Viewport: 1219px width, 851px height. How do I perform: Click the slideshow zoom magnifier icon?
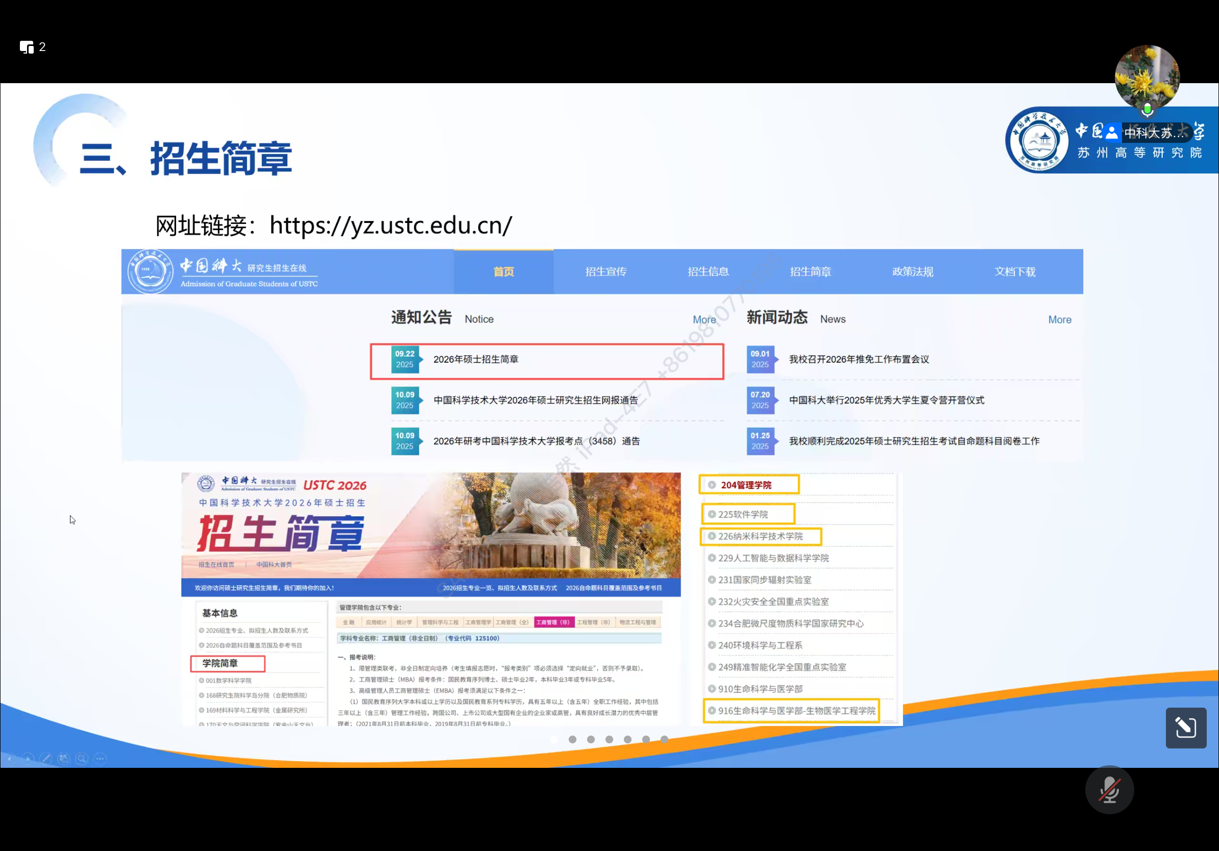[x=82, y=759]
